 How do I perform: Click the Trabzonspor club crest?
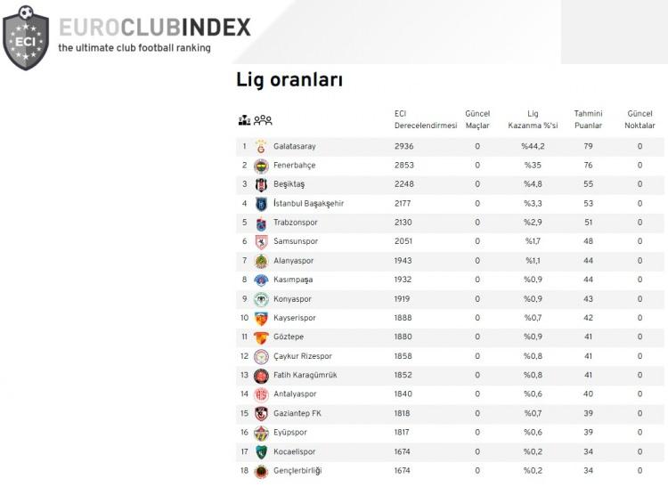coord(261,223)
